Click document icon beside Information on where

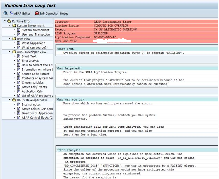[x=19, y=69]
